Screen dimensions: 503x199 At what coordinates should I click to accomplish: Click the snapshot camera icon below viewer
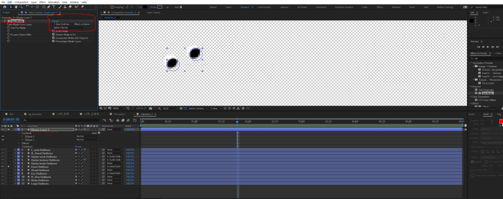[x=151, y=109]
